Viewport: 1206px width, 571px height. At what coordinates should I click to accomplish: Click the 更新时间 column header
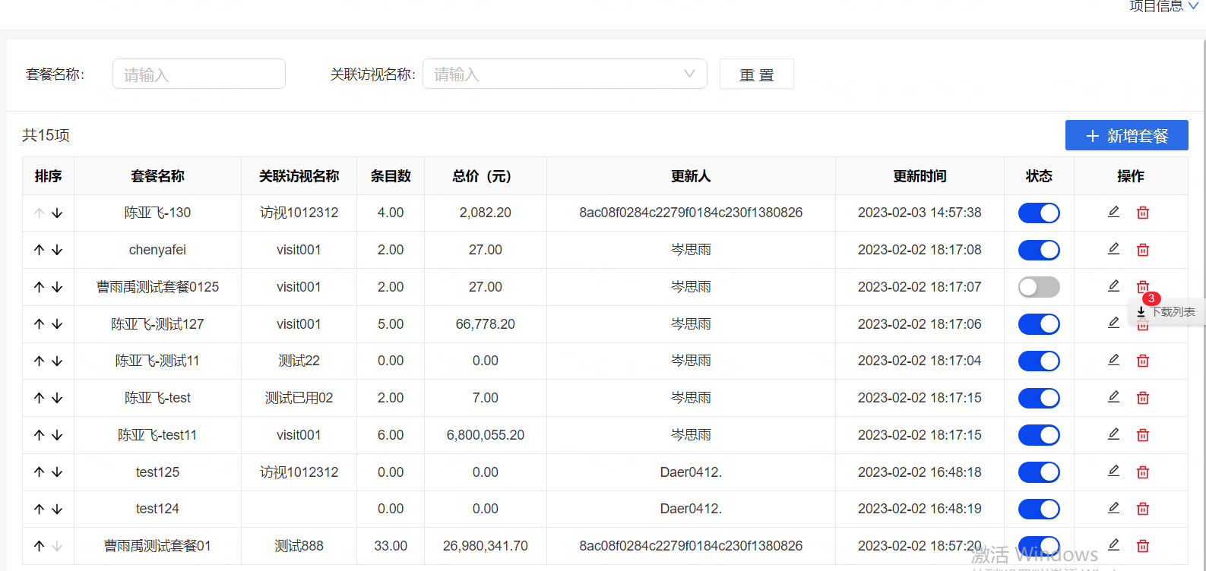[920, 176]
